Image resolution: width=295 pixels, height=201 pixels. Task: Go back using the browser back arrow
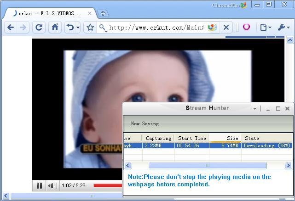coord(11,28)
